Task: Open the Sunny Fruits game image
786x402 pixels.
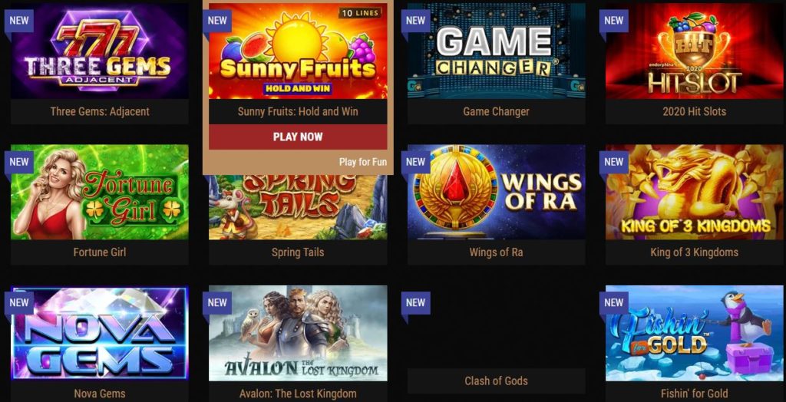Action: tap(298, 51)
